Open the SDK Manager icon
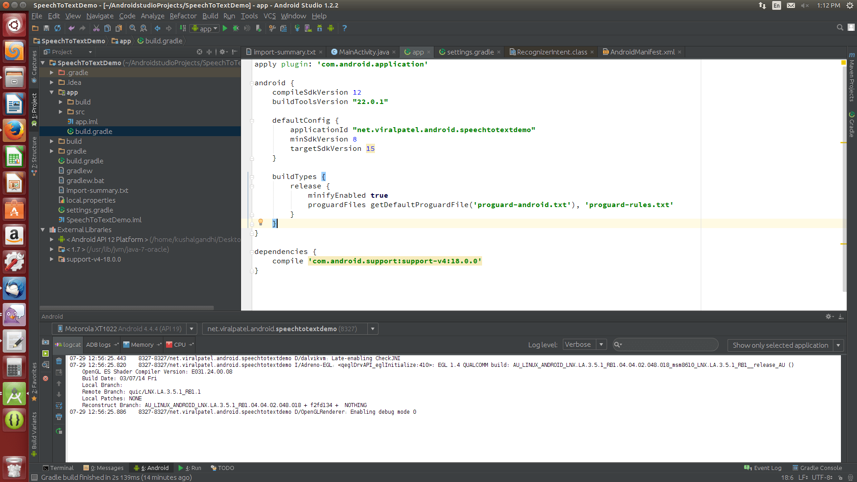857x482 pixels. point(320,28)
